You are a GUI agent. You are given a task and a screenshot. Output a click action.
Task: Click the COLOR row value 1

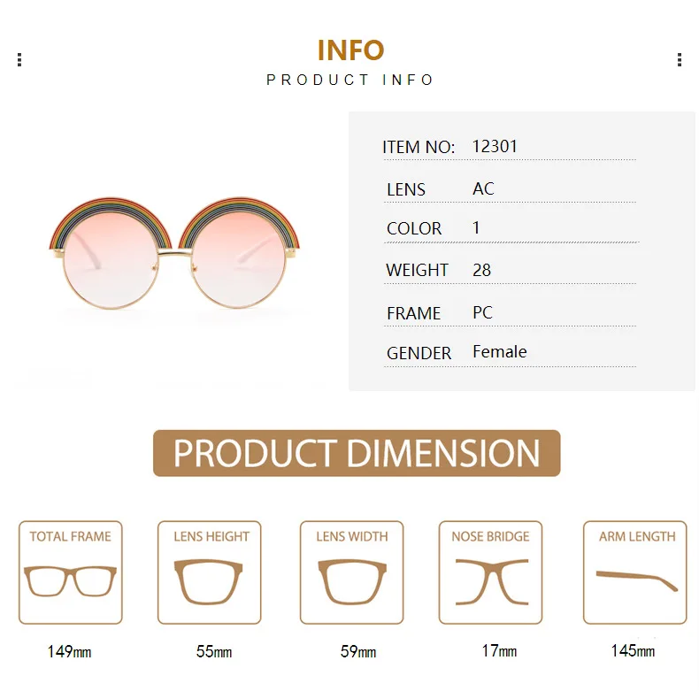[476, 227]
